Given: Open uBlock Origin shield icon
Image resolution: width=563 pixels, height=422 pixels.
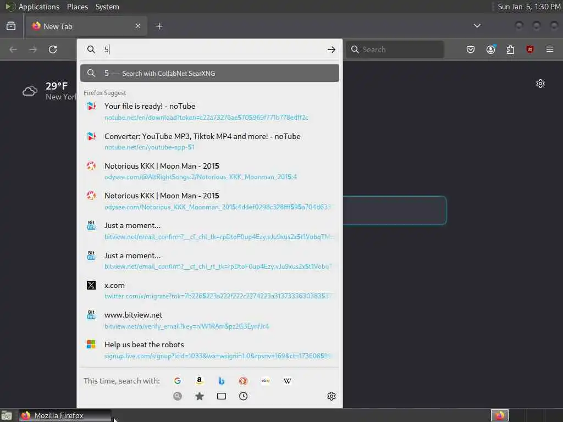Looking at the screenshot, I should coord(530,49).
